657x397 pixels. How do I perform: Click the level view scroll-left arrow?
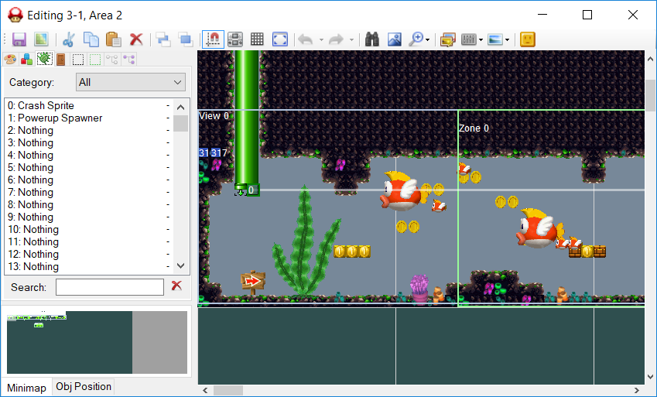click(205, 390)
